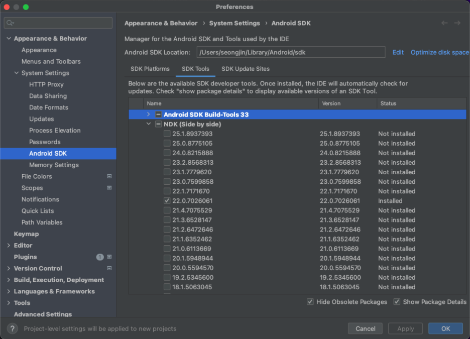Click the Plugins update badge
The height and width of the screenshot is (339, 470).
point(100,257)
